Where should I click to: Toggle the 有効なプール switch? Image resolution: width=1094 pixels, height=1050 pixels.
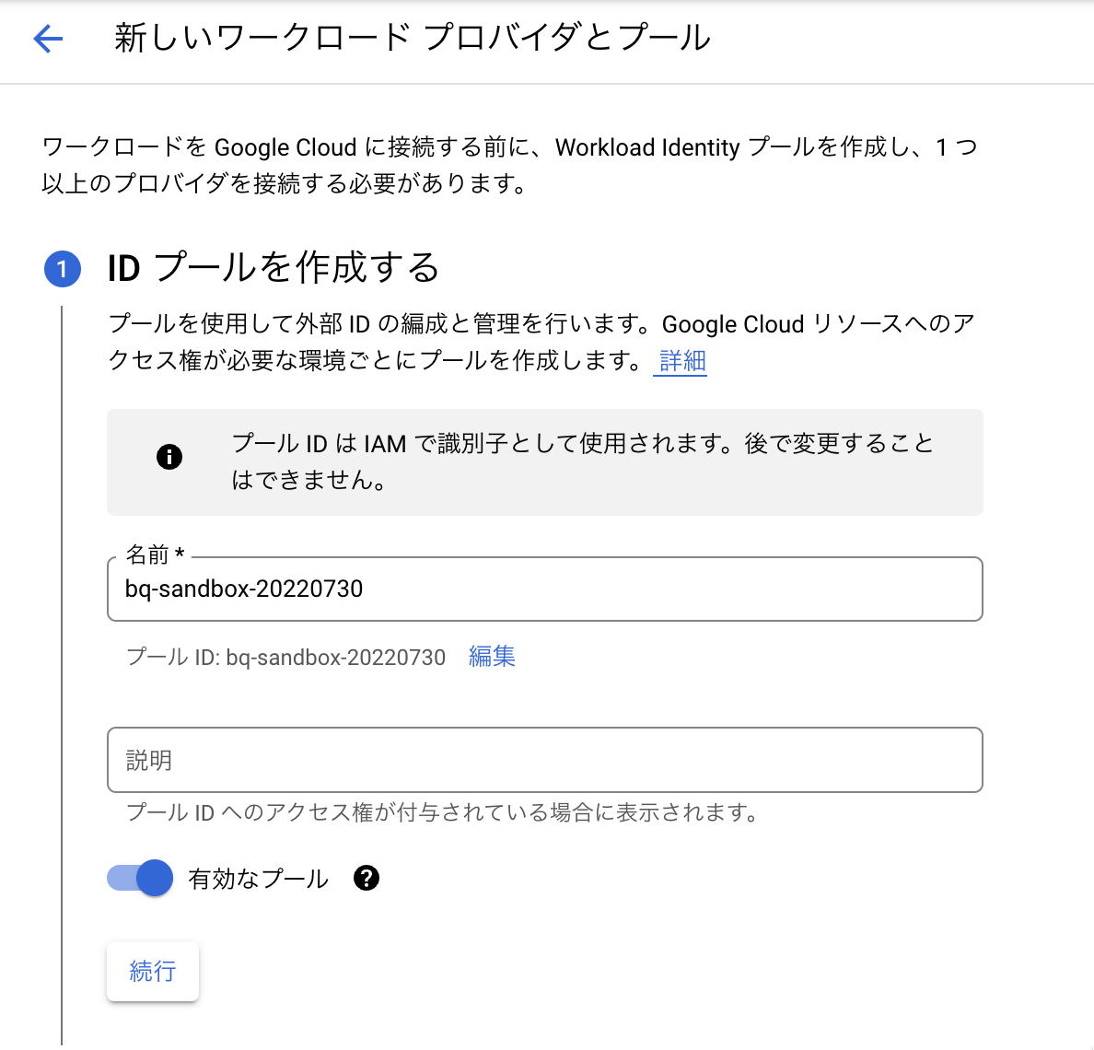pyautogui.click(x=140, y=879)
